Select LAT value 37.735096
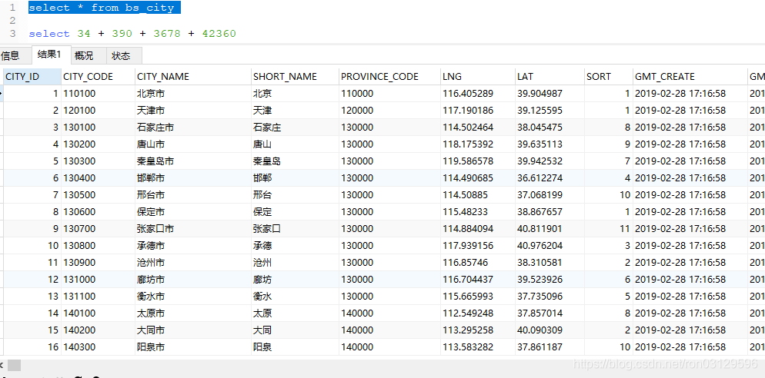 [x=550, y=296]
